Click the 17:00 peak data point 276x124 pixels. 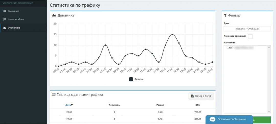pyautogui.click(x=172, y=34)
